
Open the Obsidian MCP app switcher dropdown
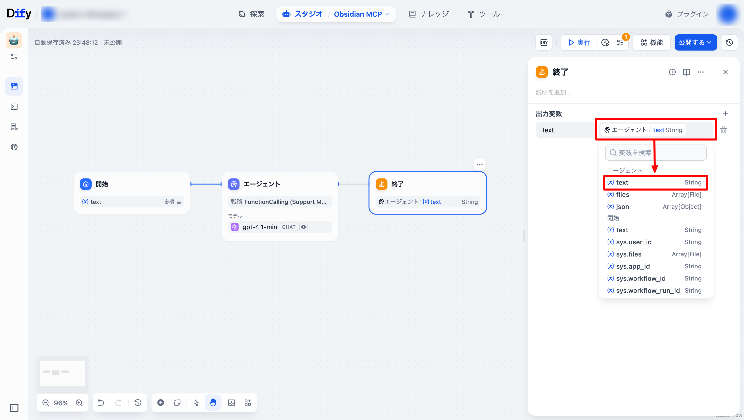pos(362,14)
